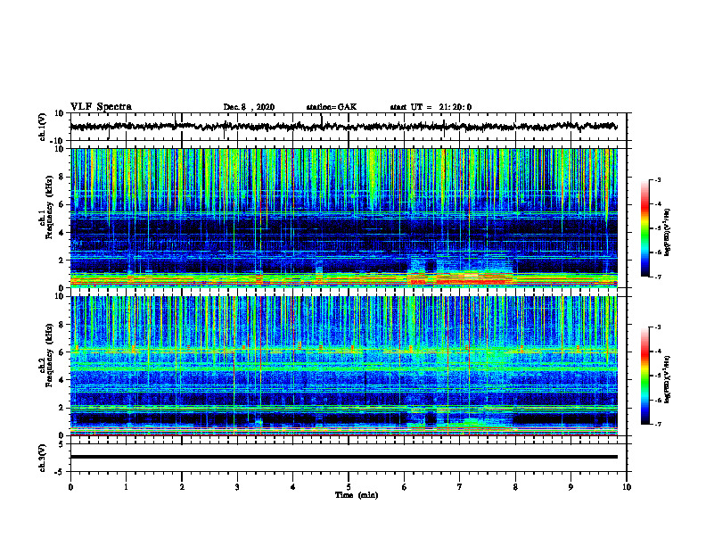Click the ch.1 colorbar log(PSD) label
Image resolution: width=706 pixels, height=546 pixels.
point(668,233)
